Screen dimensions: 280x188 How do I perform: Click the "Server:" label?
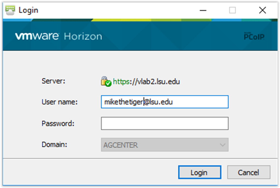tap(53, 81)
